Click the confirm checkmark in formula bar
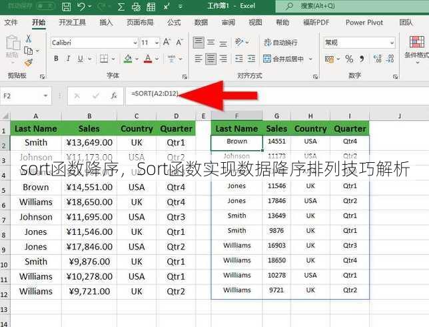Screen dimensions: 429x327 point(96,95)
